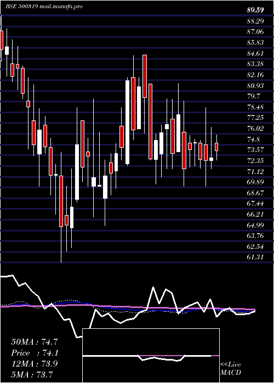The width and height of the screenshot is (274, 383).
Task: Click the last red candle on the right
Action: pyautogui.click(x=216, y=147)
